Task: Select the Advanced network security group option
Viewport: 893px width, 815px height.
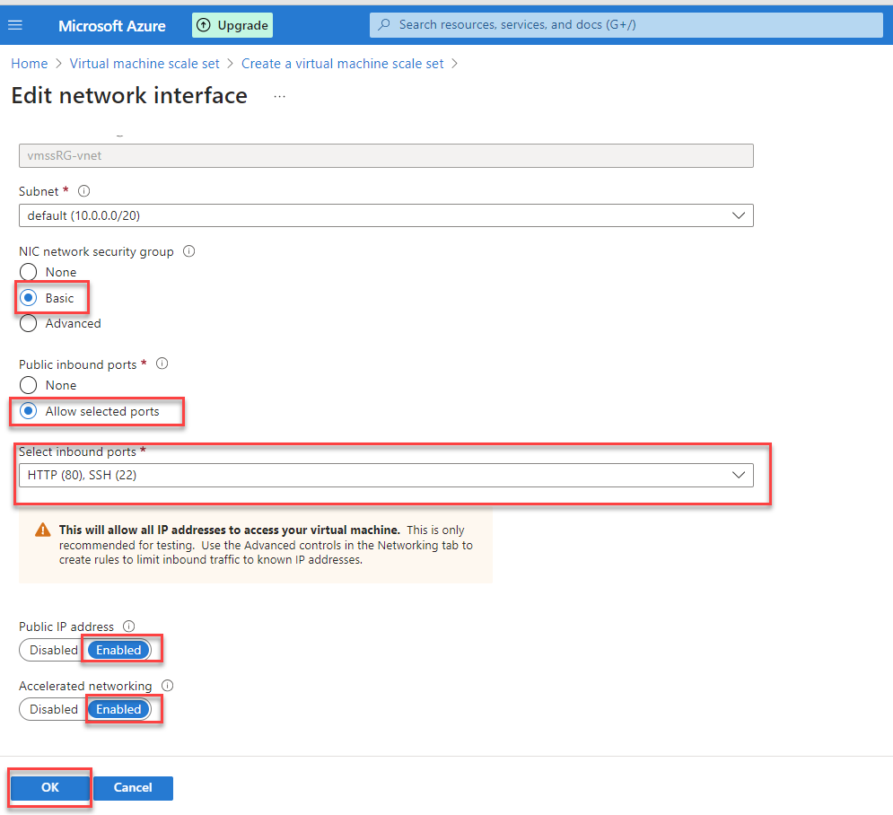Action: tap(28, 323)
